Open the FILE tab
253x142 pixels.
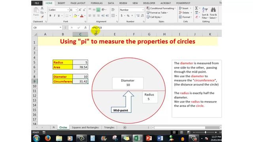tap(37, 3)
